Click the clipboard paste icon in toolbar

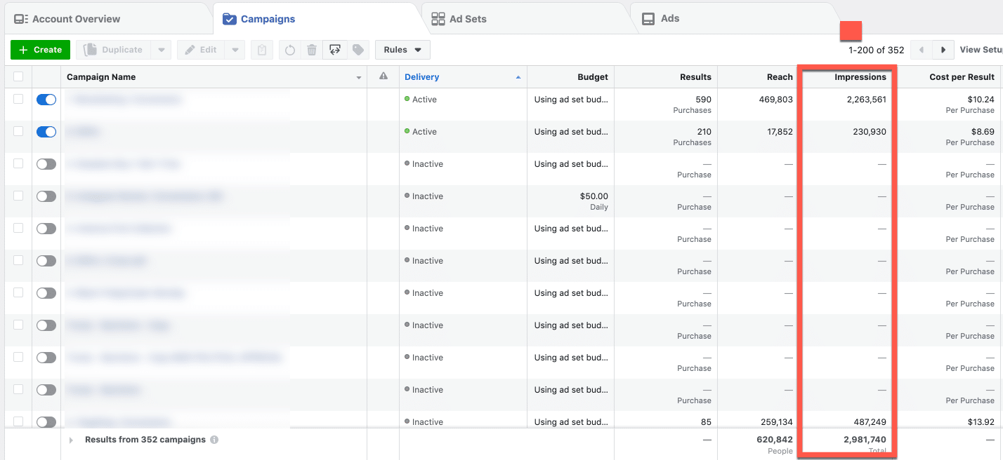pos(261,50)
